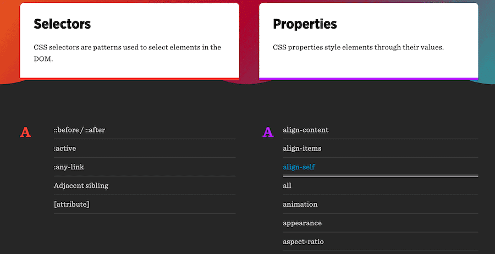This screenshot has height=254, width=495.
Task: Open the all property link
Action: click(287, 186)
